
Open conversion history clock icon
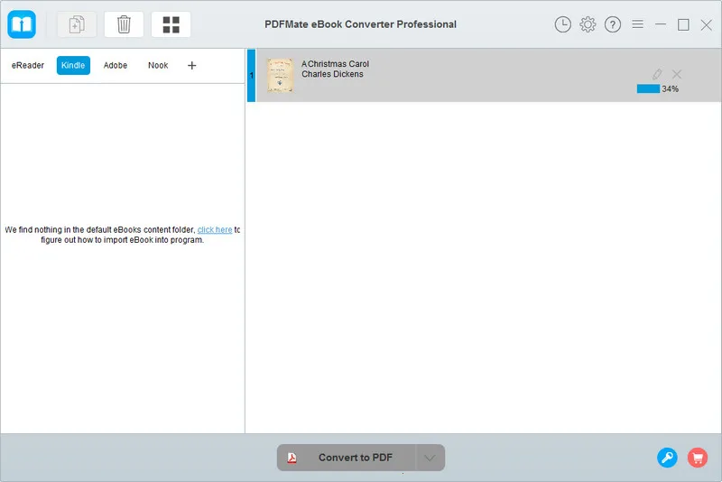[x=562, y=24]
